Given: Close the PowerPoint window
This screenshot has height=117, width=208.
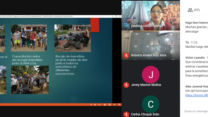Looking at the screenshot, I should (120, 16).
